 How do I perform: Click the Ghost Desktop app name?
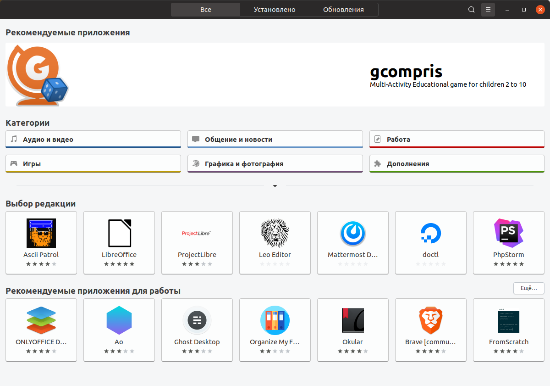197,342
